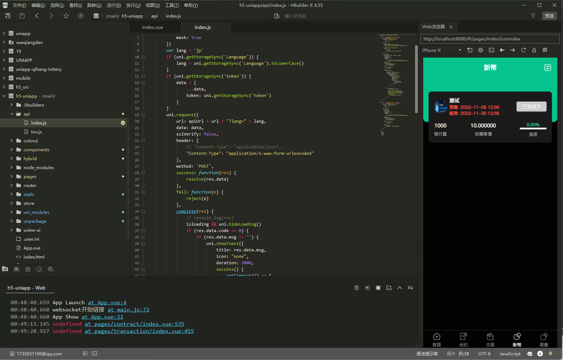Click the binoculars find icon at sidebar bottom
This screenshot has width=563, height=360.
(16, 269)
